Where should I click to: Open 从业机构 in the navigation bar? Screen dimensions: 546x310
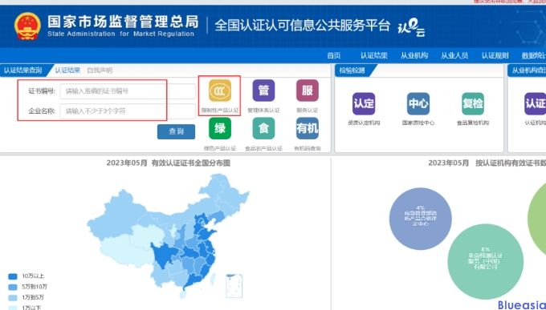[x=414, y=55]
